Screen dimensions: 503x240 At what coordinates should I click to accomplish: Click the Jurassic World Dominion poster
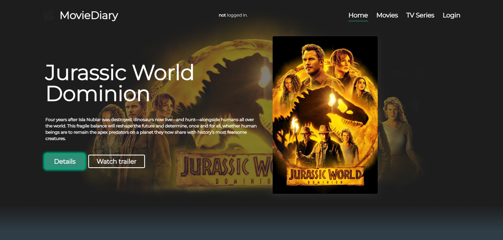pyautogui.click(x=325, y=115)
